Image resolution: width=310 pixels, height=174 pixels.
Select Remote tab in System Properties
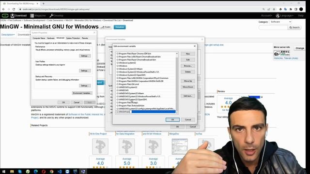[x=85, y=38]
